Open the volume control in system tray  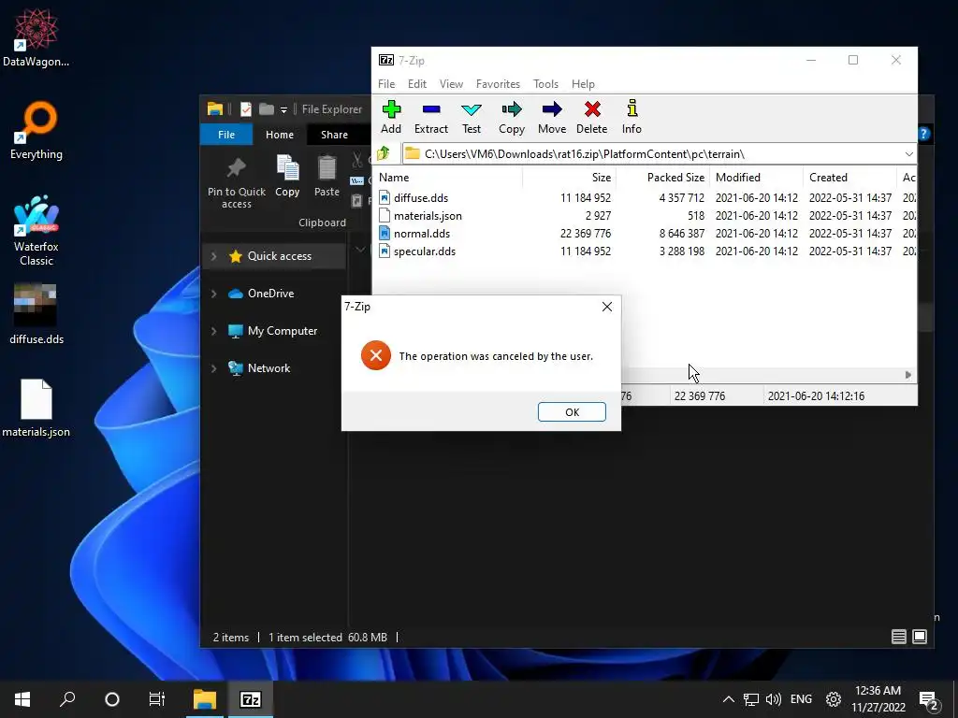point(774,699)
